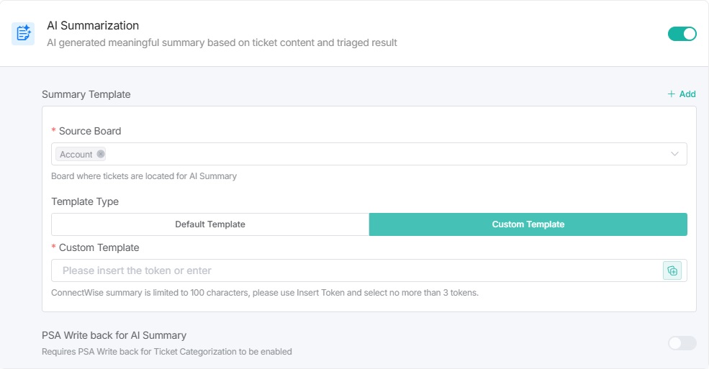The width and height of the screenshot is (709, 369).
Task: Click the PSA Write back label text
Action: tap(114, 335)
